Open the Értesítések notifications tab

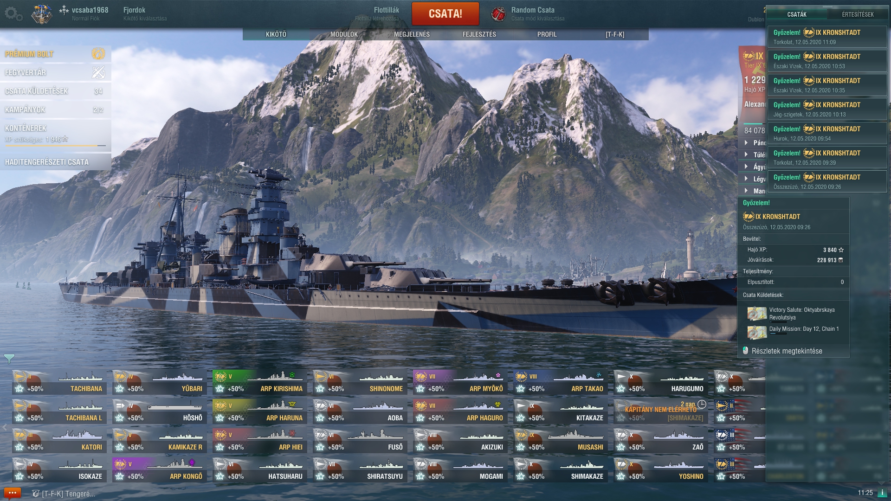coord(858,14)
